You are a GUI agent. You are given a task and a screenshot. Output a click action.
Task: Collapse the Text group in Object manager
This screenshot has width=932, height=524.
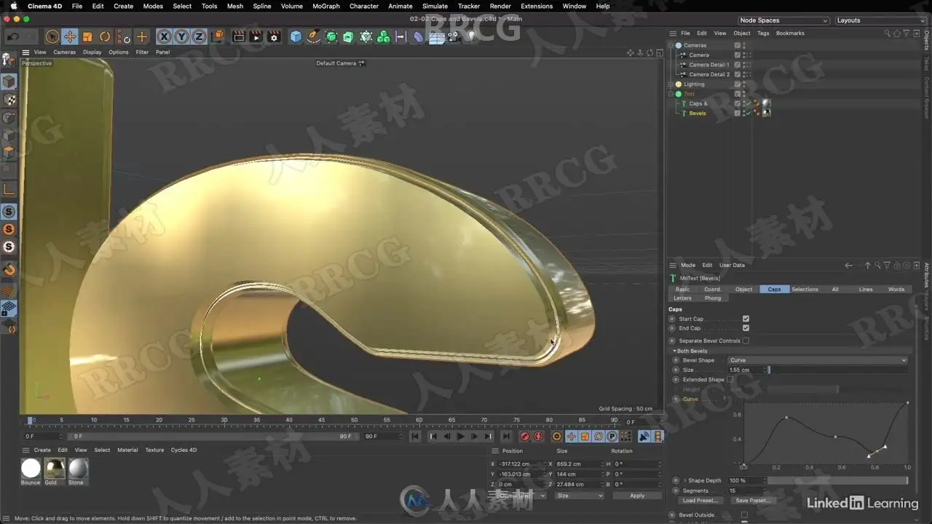point(671,94)
